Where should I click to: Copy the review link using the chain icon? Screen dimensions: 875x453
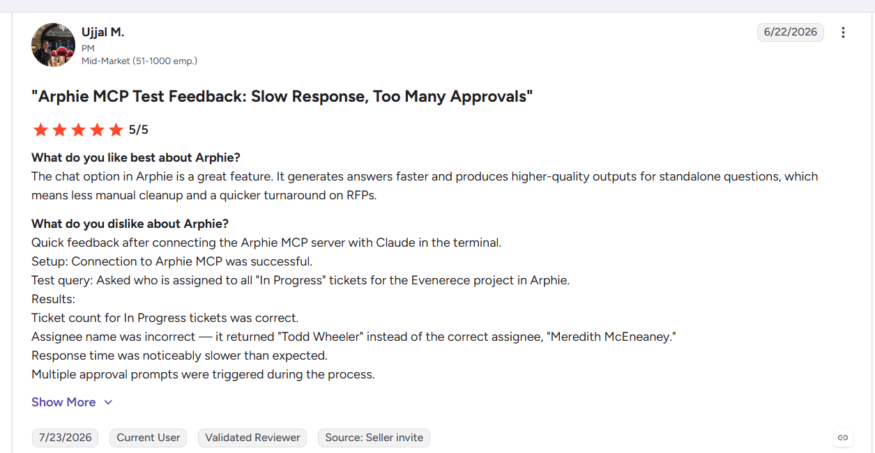tap(843, 438)
